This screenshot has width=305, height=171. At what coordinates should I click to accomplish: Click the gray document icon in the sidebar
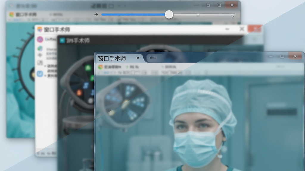pyautogui.click(x=40, y=63)
